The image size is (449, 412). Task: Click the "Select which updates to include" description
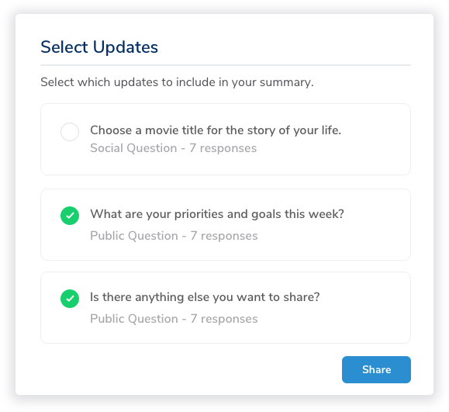pos(177,82)
